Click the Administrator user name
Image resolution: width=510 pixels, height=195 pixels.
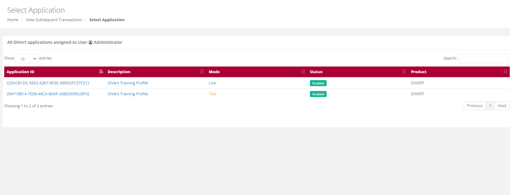point(108,42)
